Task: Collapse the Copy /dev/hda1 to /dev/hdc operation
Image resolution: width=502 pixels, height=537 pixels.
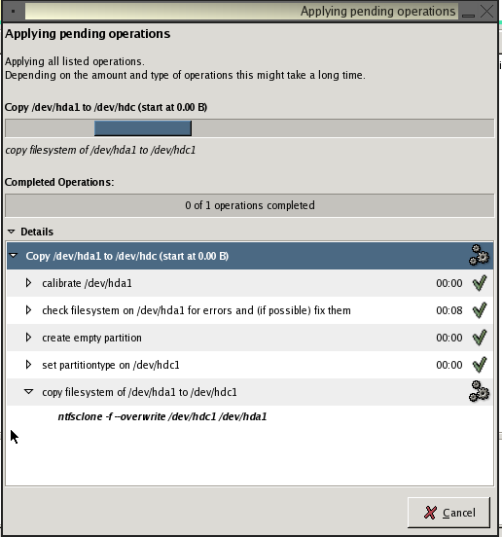Action: click(14, 256)
